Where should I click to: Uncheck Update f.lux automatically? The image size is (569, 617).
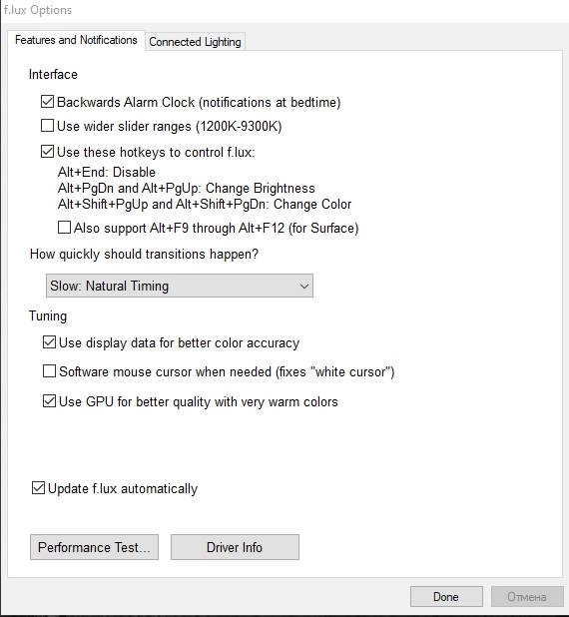pyautogui.click(x=38, y=488)
